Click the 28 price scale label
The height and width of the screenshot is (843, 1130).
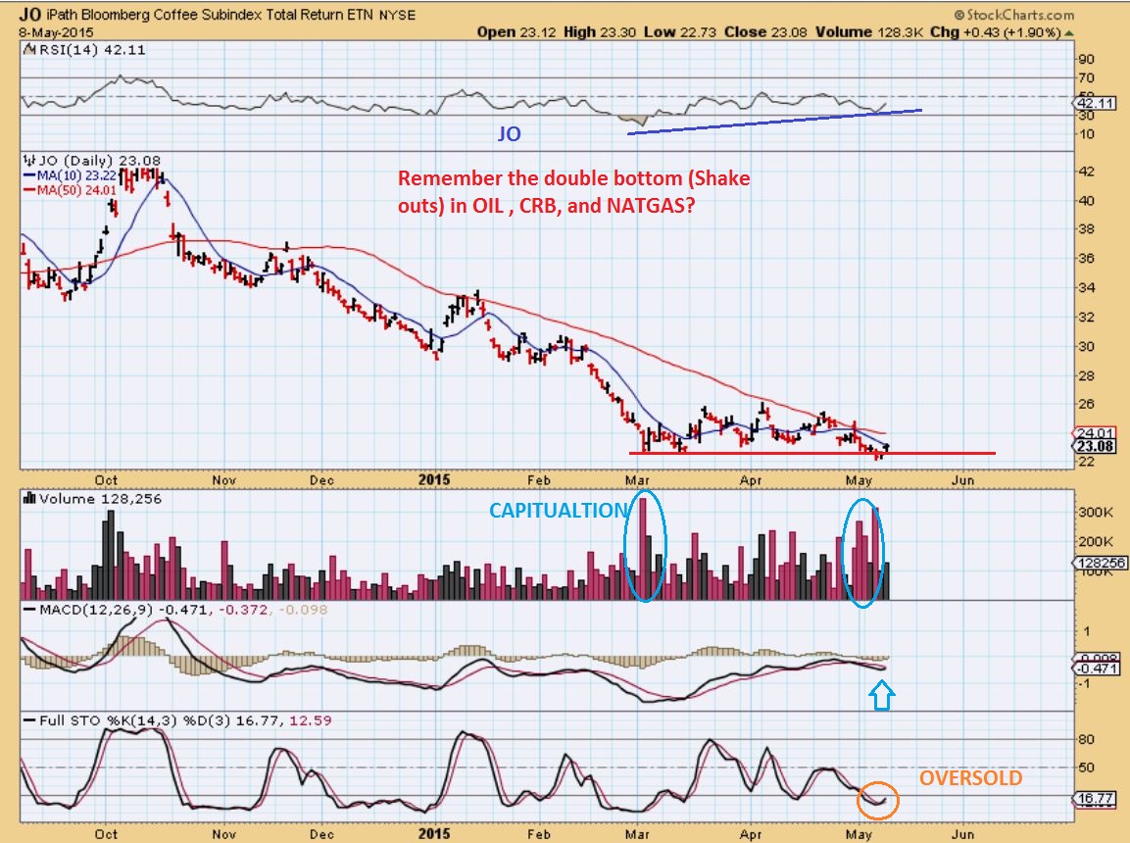coord(1086,375)
